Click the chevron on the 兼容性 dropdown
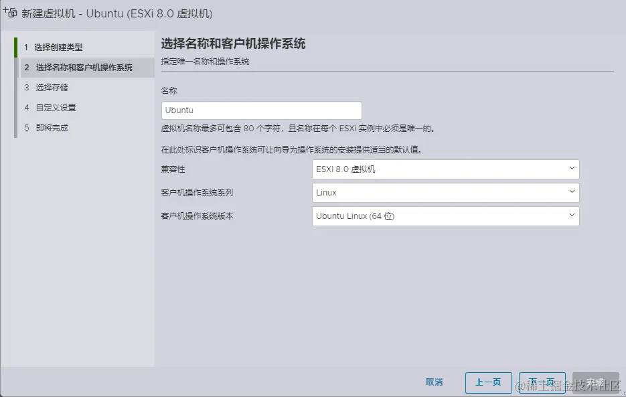626x397 pixels. coord(572,169)
